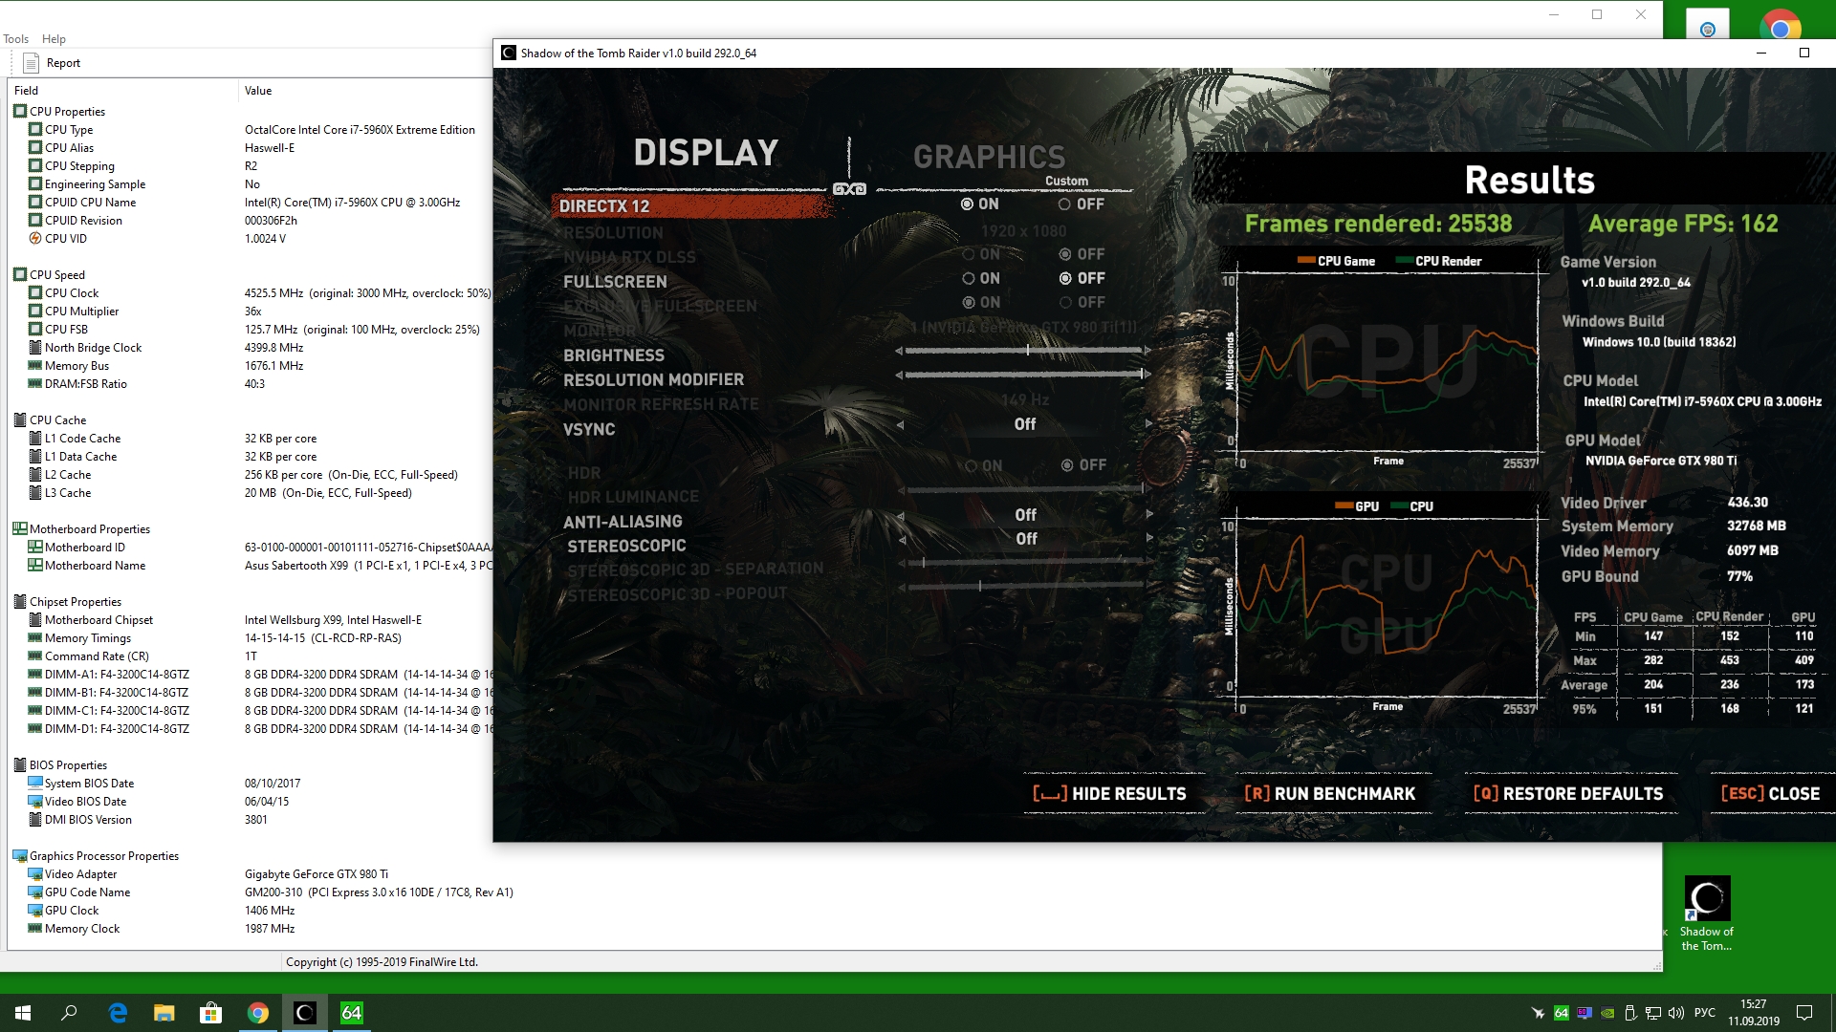Image resolution: width=1836 pixels, height=1032 pixels.
Task: Change Anti-Aliasing with right arrow
Action: pos(1148,514)
